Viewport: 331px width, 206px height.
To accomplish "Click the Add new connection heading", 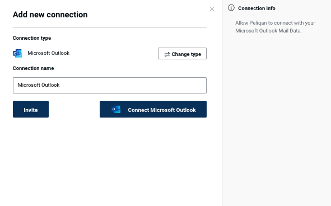I will point(50,15).
